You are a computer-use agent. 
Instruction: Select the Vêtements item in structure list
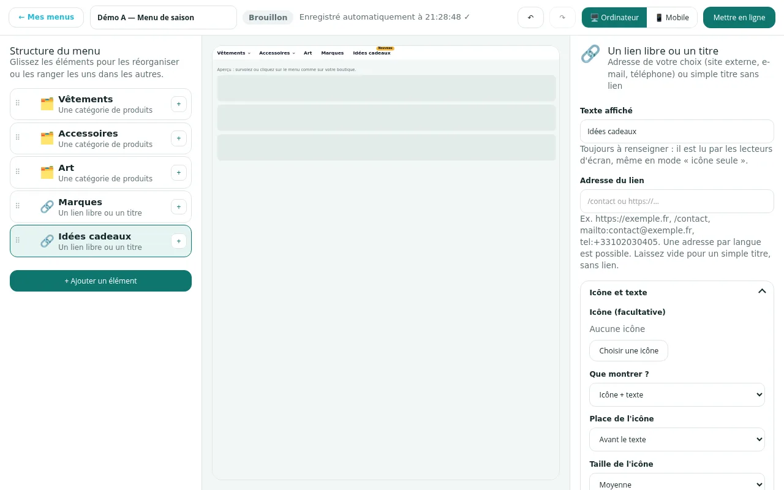coord(100,104)
